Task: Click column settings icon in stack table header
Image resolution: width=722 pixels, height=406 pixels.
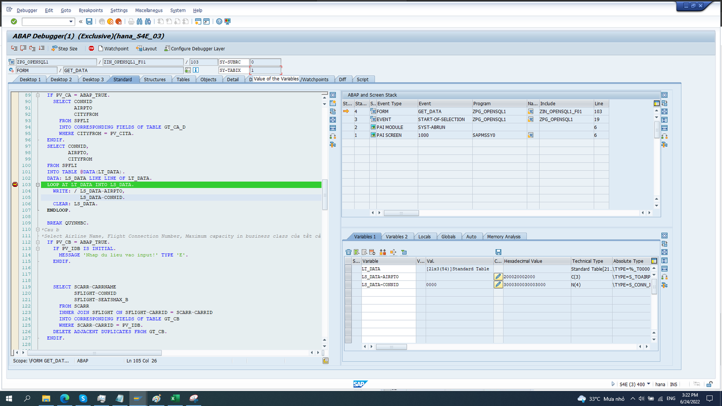Action: click(656, 103)
